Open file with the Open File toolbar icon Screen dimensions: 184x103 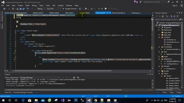(18, 9)
